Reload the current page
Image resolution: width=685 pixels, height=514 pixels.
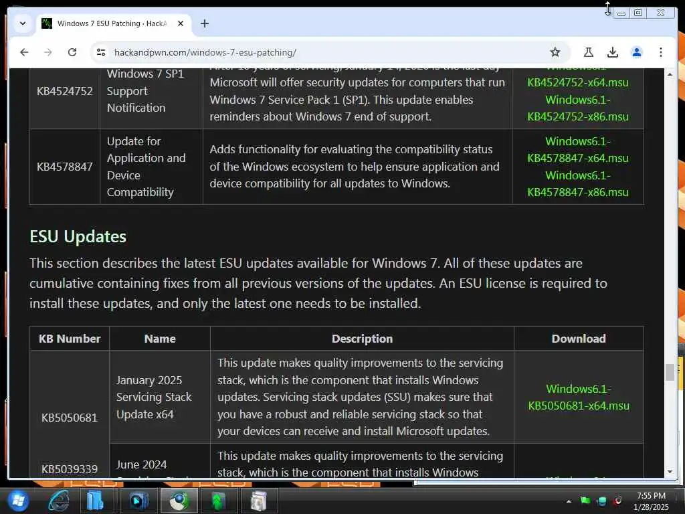[x=72, y=52]
